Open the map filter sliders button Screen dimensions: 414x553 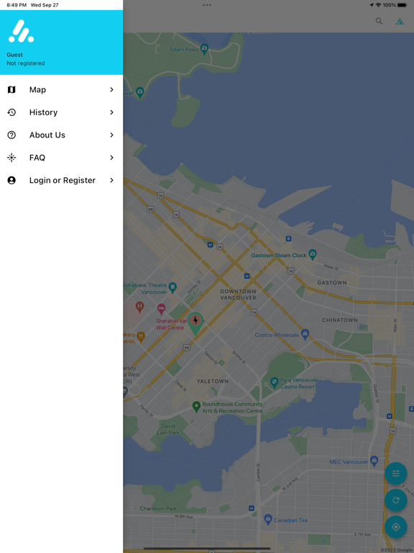point(396,473)
